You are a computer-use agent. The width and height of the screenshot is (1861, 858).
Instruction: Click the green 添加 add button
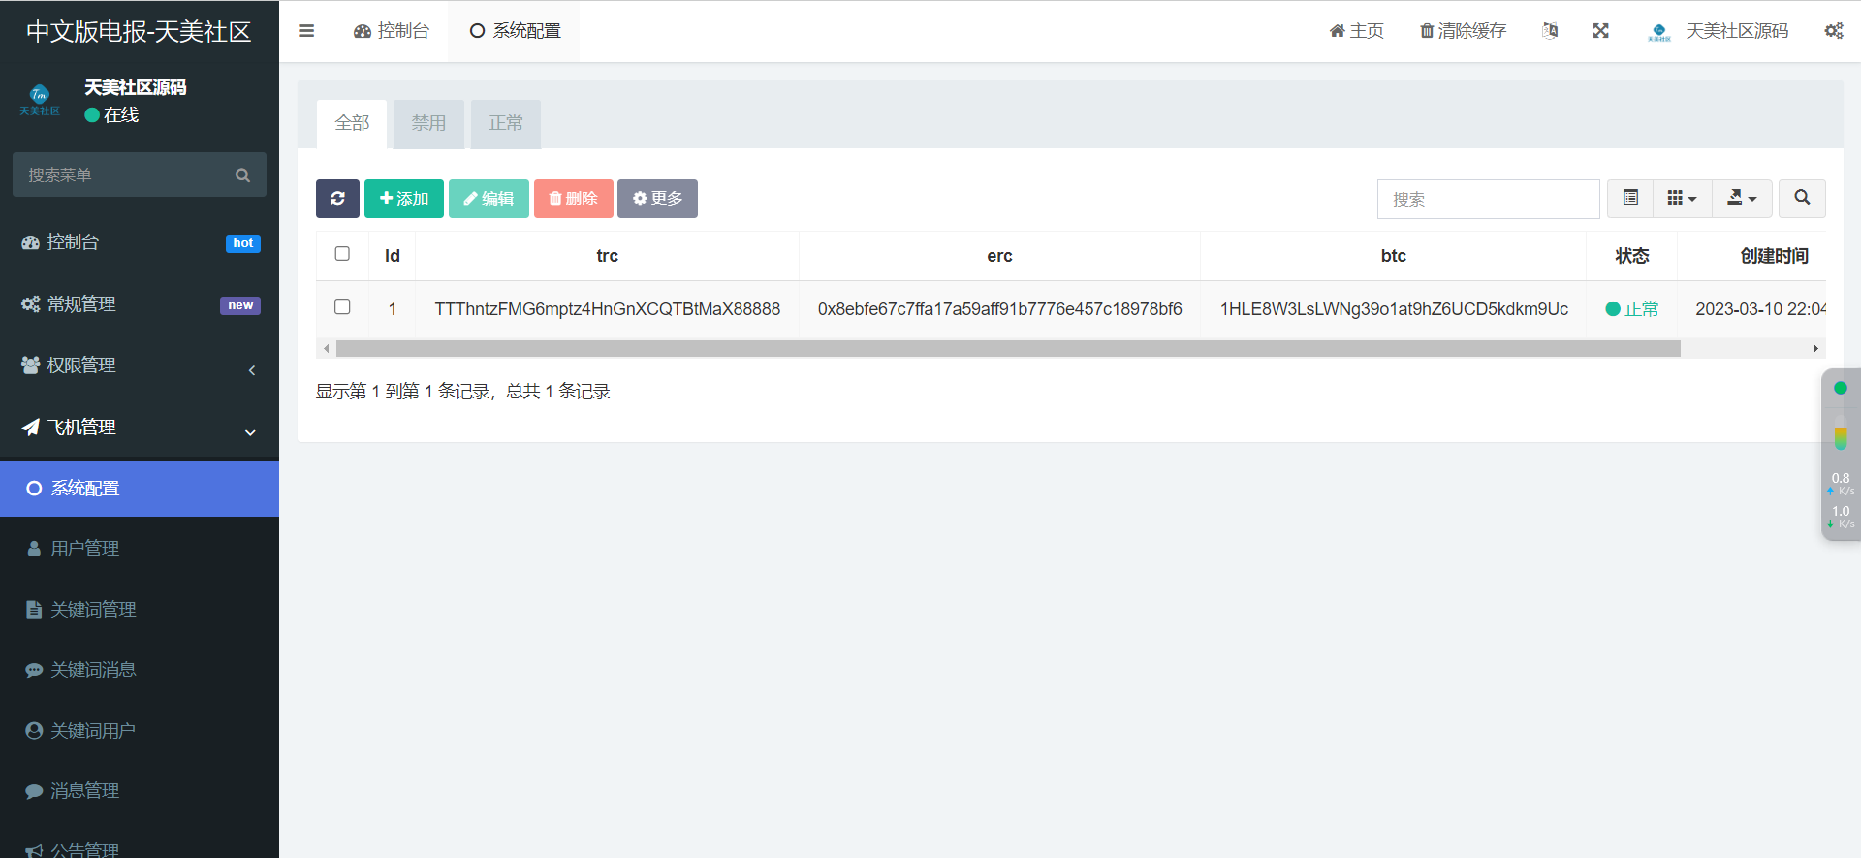(404, 199)
